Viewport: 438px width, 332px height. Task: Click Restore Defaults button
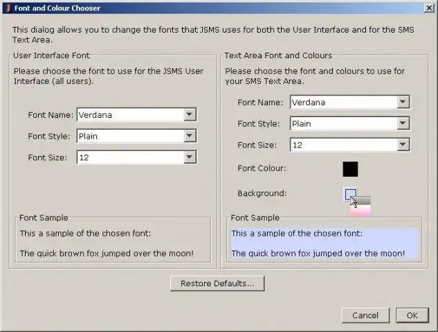click(x=217, y=283)
